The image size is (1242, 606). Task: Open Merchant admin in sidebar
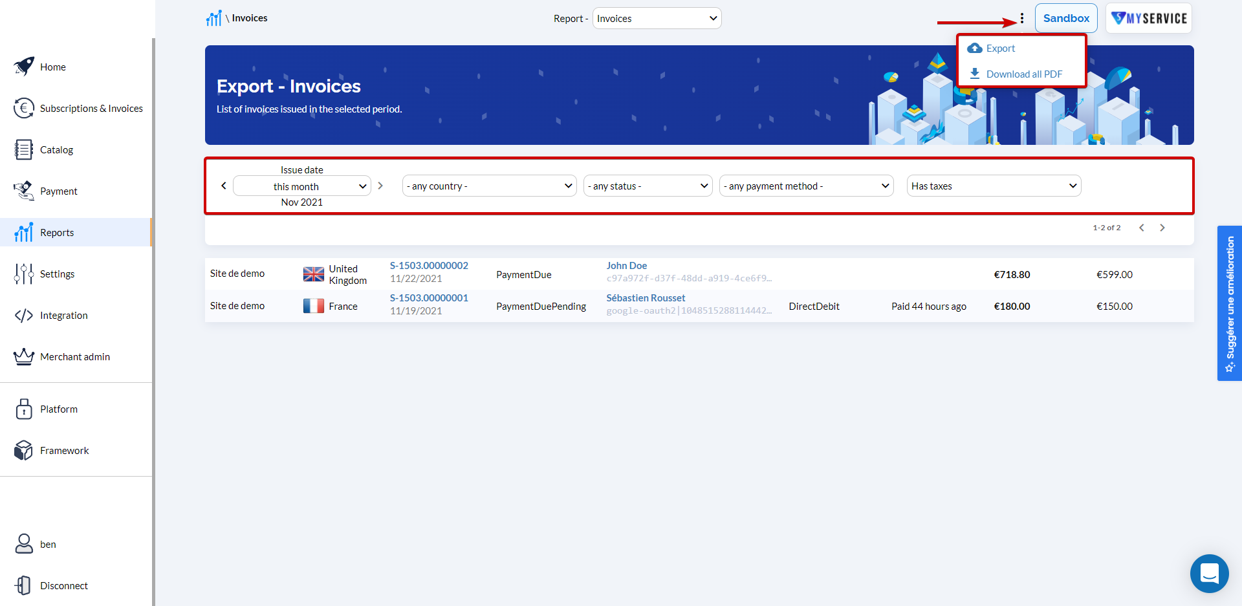pos(76,356)
